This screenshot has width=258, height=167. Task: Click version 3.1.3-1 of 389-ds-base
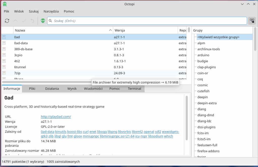coord(119,49)
